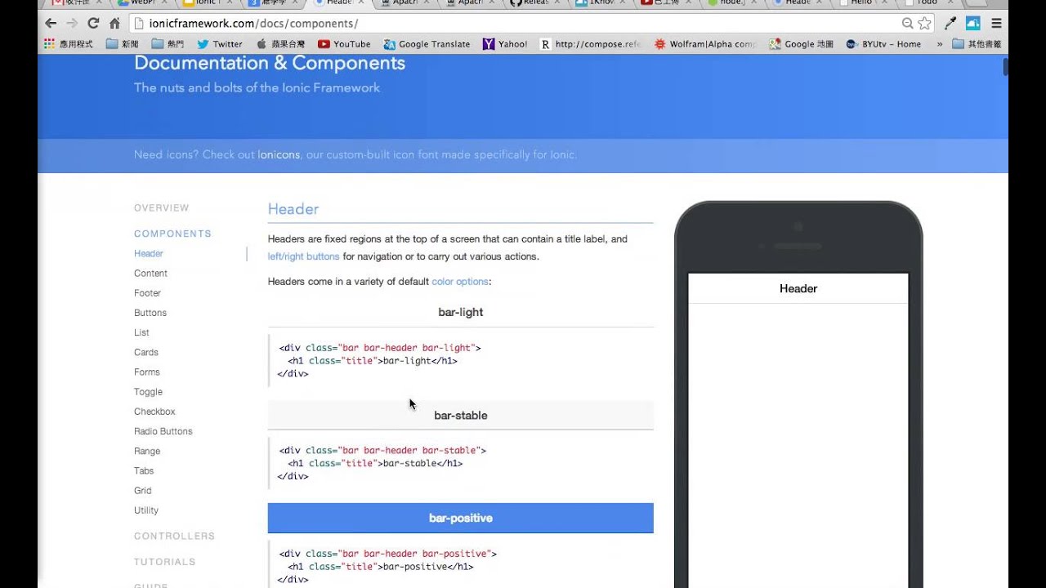
Task: Go to Content in sidebar
Action: click(x=150, y=274)
